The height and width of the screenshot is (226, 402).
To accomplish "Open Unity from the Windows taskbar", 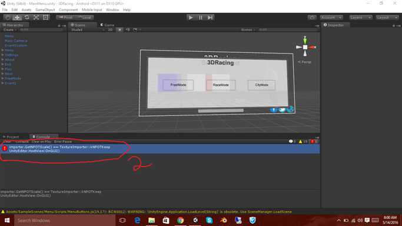I will [x=195, y=220].
